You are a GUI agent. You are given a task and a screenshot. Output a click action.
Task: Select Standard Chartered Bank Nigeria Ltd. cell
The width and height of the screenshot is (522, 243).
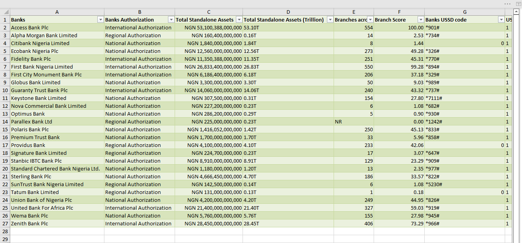(x=57, y=169)
